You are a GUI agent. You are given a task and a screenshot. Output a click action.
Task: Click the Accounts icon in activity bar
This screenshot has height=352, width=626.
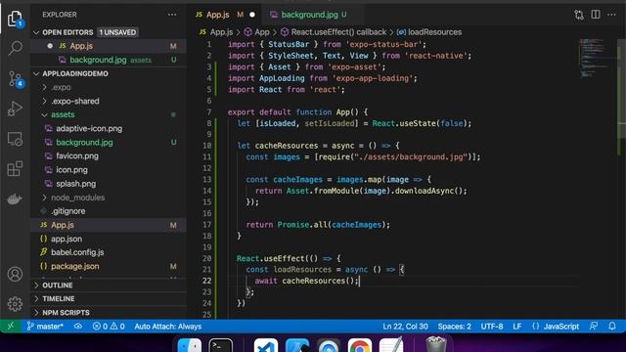(15, 274)
